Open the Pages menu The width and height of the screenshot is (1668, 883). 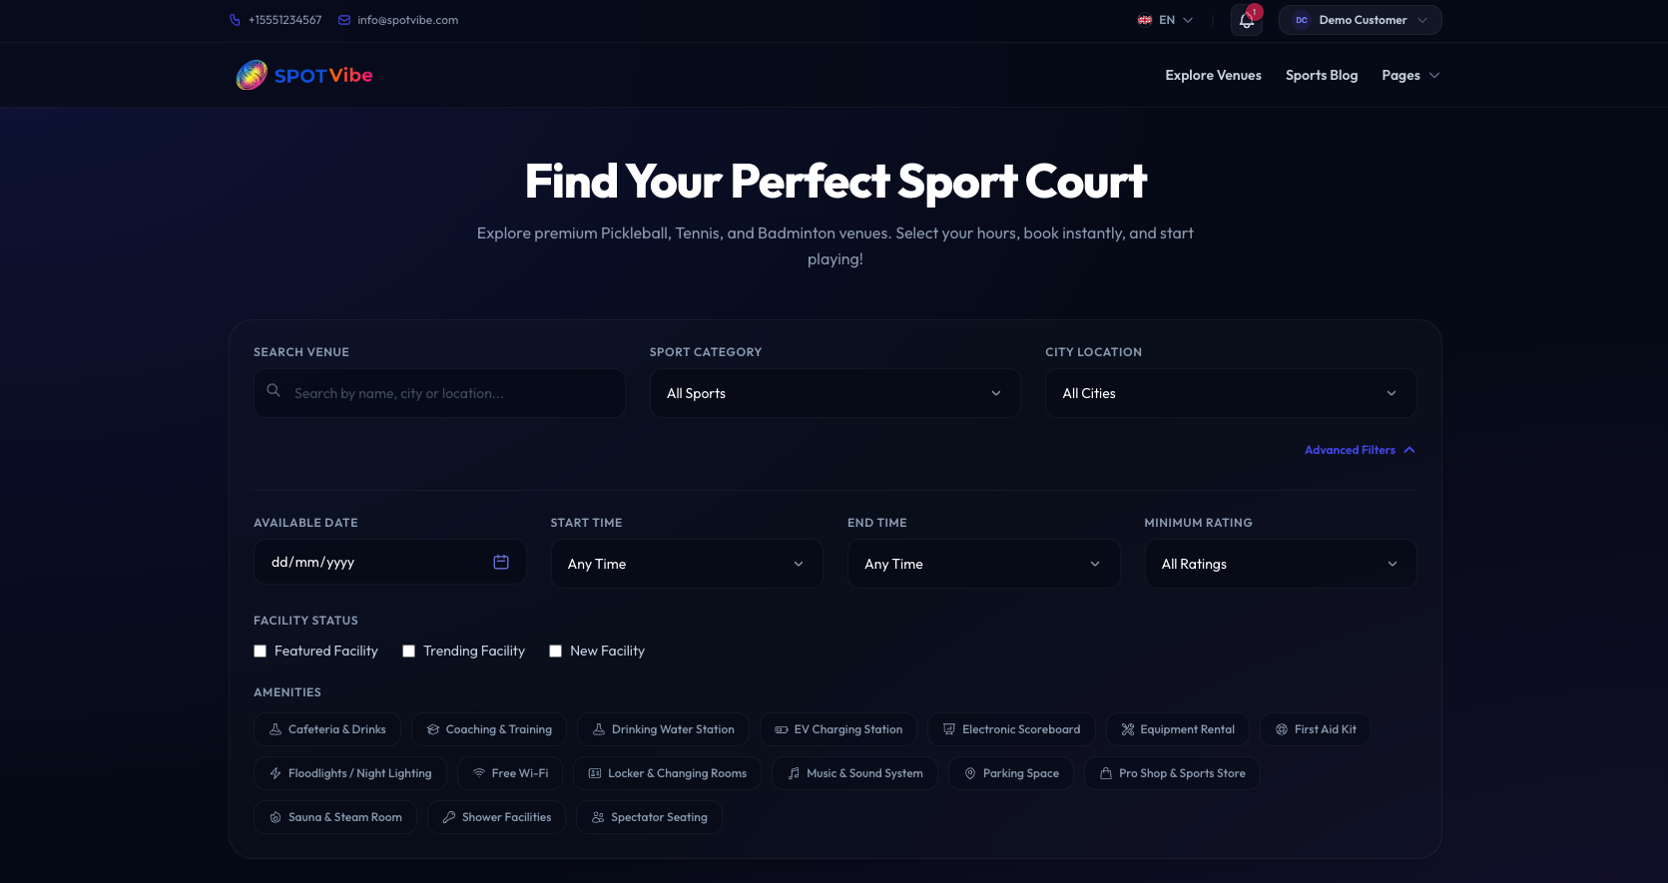tap(1410, 75)
